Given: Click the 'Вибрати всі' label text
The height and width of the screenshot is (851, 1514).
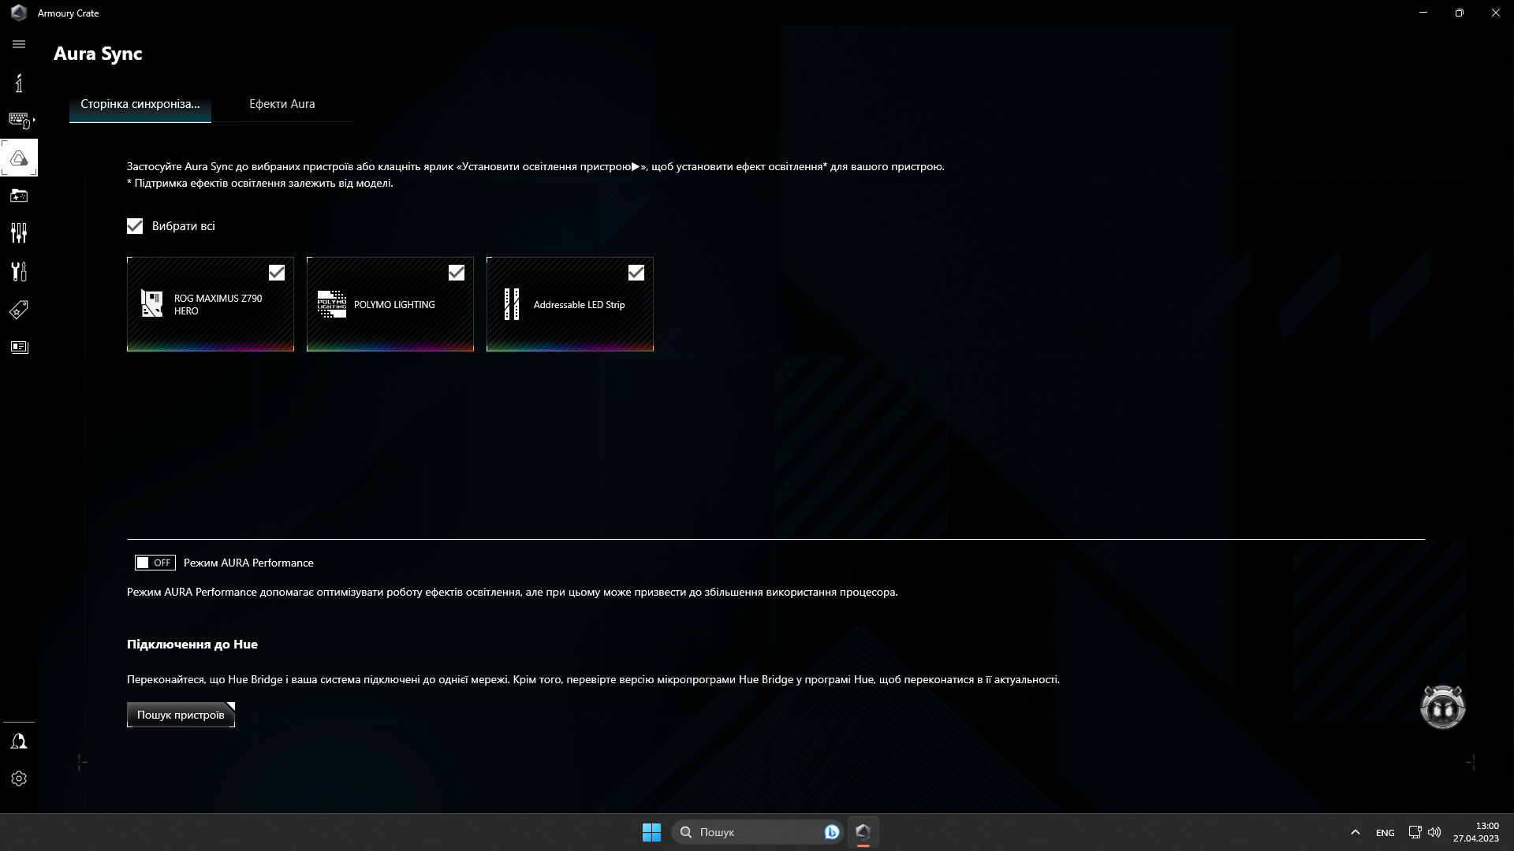Looking at the screenshot, I should pyautogui.click(x=183, y=226).
